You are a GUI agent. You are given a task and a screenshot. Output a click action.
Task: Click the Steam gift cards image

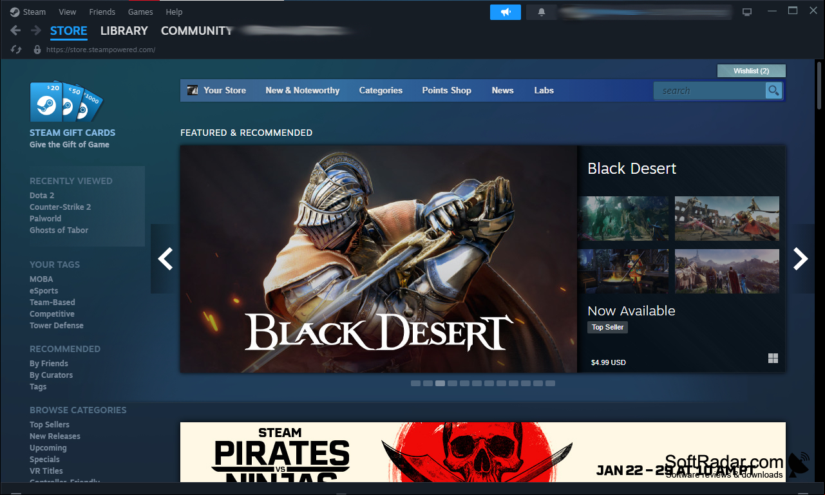coord(66,101)
